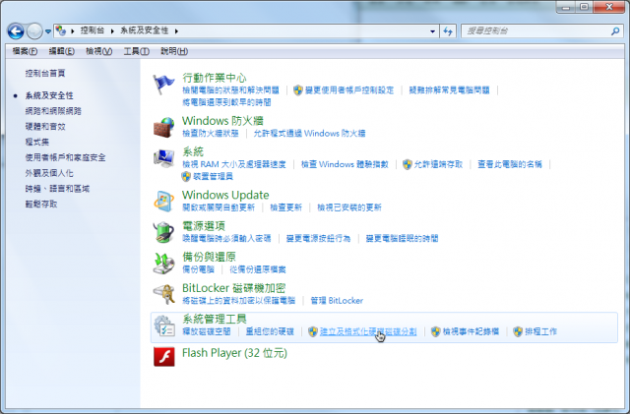The width and height of the screenshot is (630, 414).
Task: Open the 行動作業中心 heading link
Action: point(215,78)
